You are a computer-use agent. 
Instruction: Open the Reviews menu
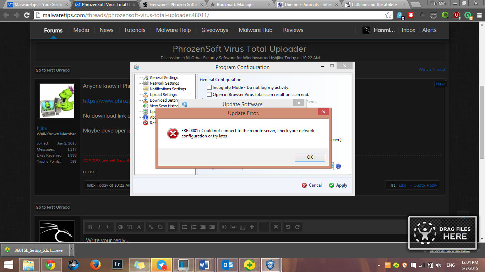coord(293,30)
